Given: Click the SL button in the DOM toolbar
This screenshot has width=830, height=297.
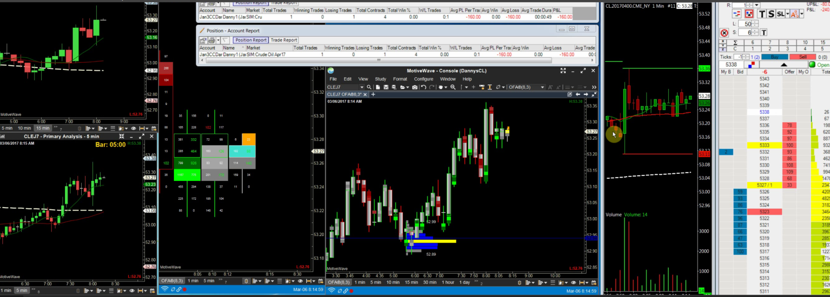Looking at the screenshot, I should coord(781,14).
